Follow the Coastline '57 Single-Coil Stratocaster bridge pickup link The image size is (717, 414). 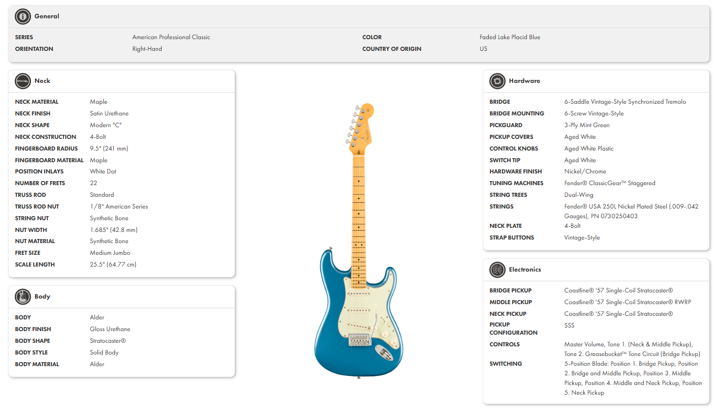tap(618, 290)
